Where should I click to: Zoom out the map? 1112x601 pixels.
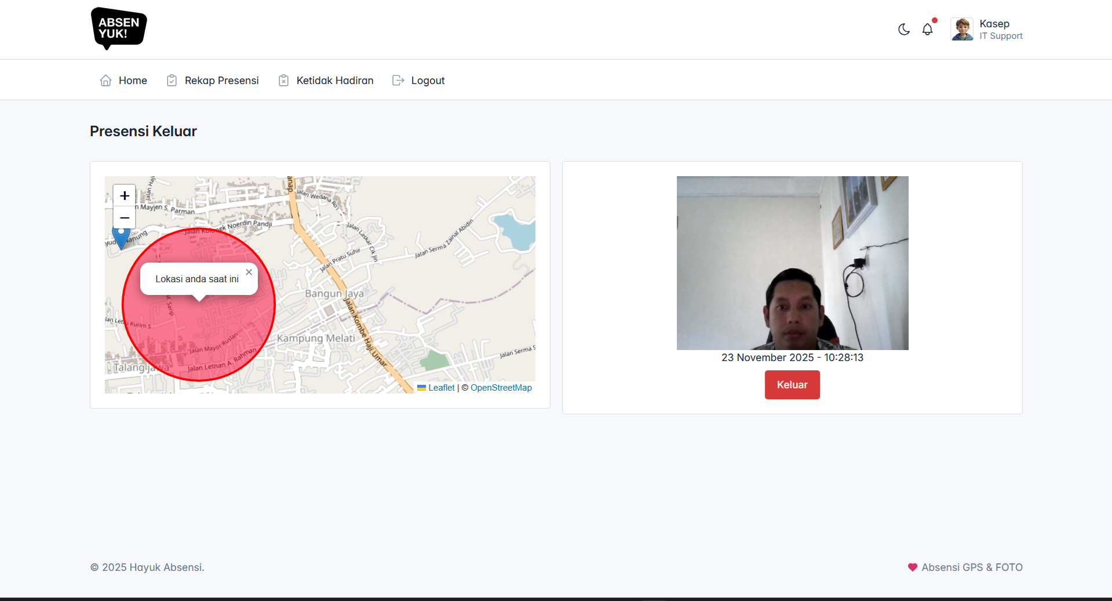(124, 218)
